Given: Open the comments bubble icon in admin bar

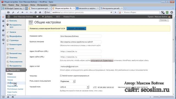Looking at the screenshot, I should pyautogui.click(x=37, y=16).
